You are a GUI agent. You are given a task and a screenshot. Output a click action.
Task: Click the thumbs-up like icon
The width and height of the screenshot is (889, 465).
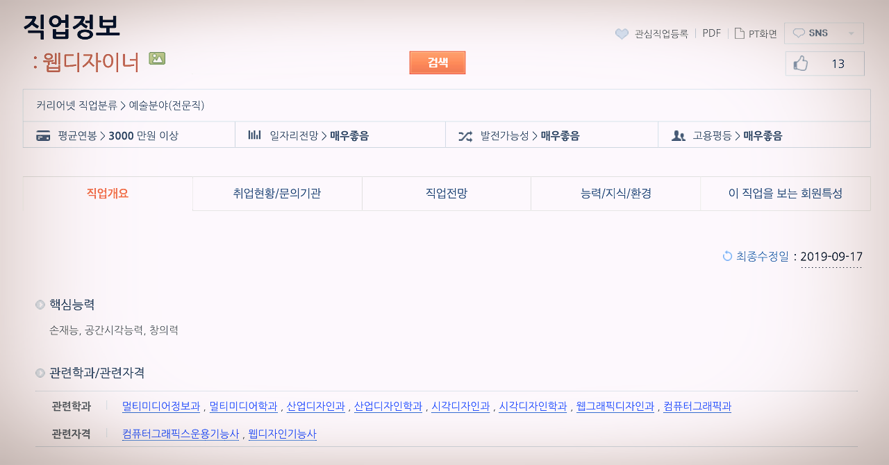(801, 64)
